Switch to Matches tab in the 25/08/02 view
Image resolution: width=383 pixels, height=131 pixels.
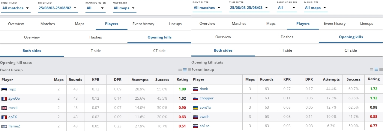(x=48, y=24)
